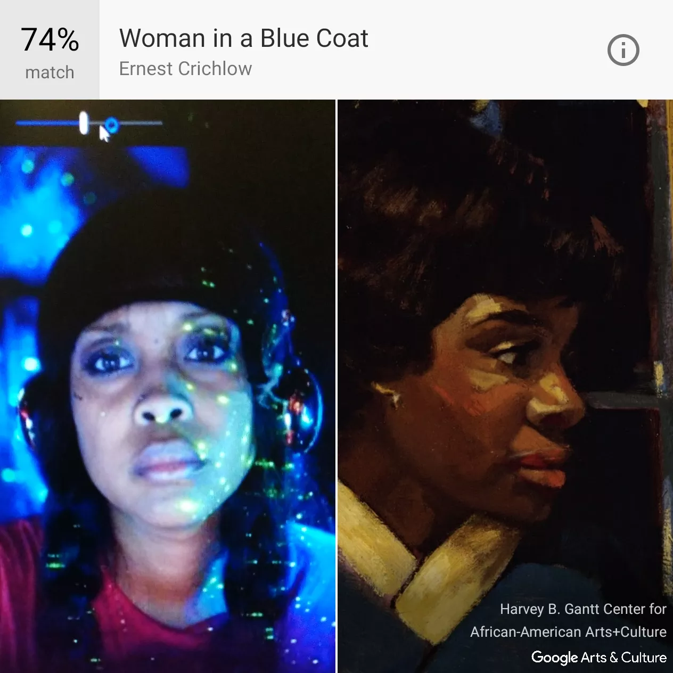This screenshot has width=673, height=673.
Task: Click African-American Arts+Culture caption line
Action: click(x=568, y=632)
